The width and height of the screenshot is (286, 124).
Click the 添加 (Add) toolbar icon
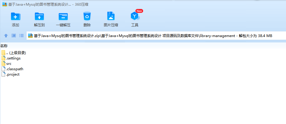pyautogui.click(x=16, y=16)
